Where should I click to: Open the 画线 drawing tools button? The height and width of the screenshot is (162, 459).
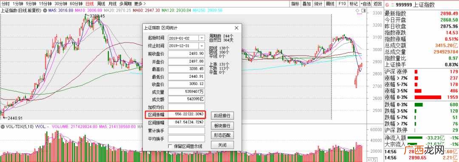pyautogui.click(x=330, y=4)
